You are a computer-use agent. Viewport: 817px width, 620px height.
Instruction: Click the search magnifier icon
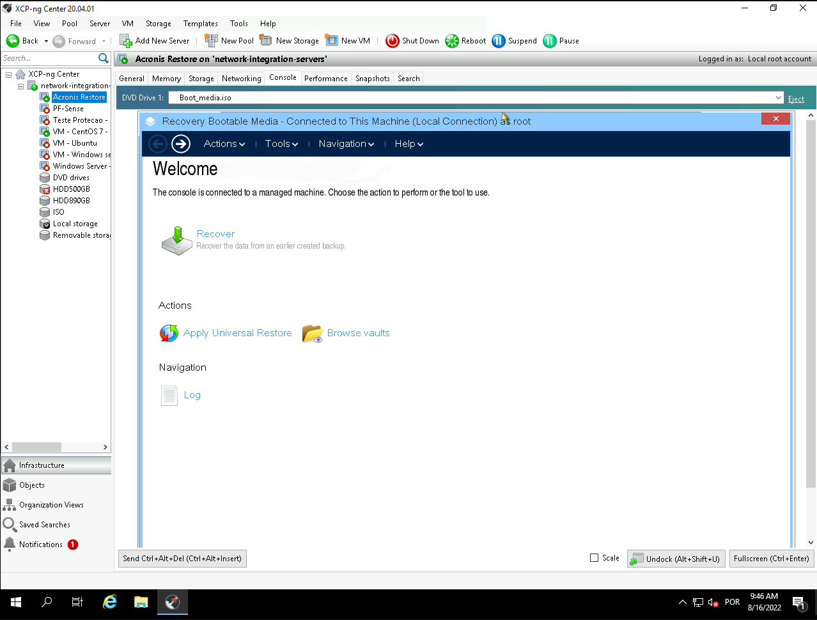pos(104,58)
